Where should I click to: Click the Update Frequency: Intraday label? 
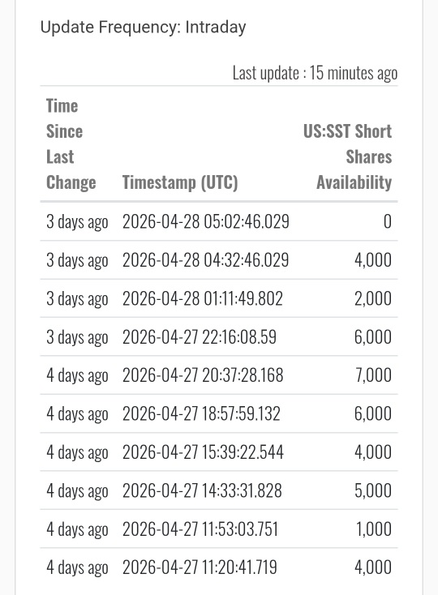[143, 28]
